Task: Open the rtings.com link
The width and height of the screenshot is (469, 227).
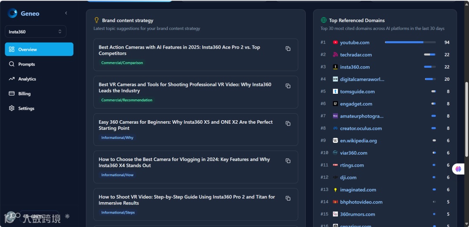Action: pyautogui.click(x=352, y=165)
